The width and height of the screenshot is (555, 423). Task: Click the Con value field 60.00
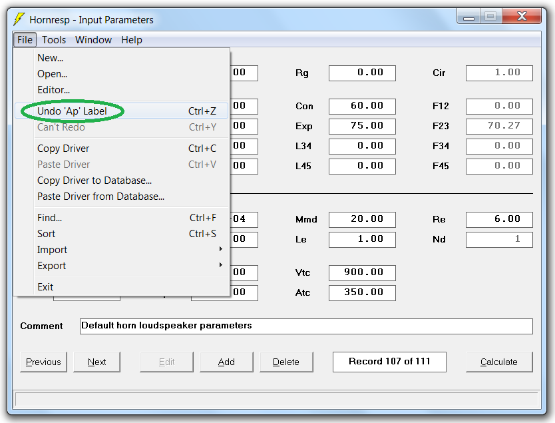(x=362, y=107)
